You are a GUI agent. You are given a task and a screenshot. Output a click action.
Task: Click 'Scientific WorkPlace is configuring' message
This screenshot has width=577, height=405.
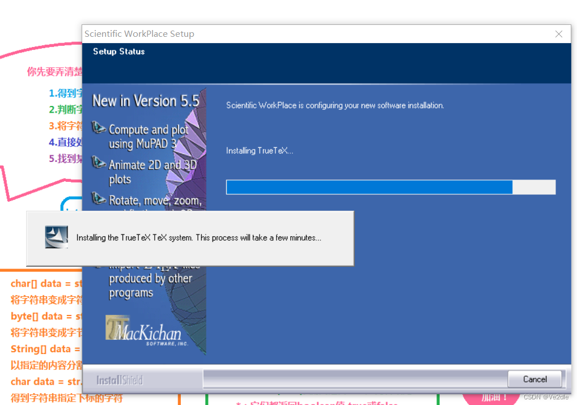tap(335, 105)
